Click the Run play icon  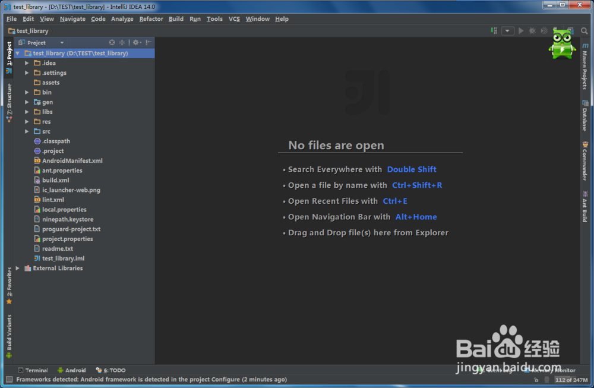521,31
